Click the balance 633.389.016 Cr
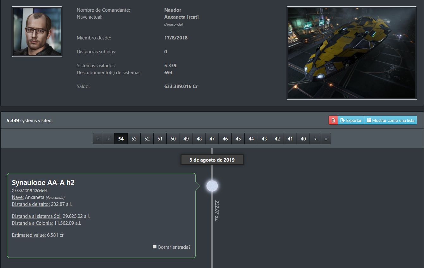 click(181, 86)
